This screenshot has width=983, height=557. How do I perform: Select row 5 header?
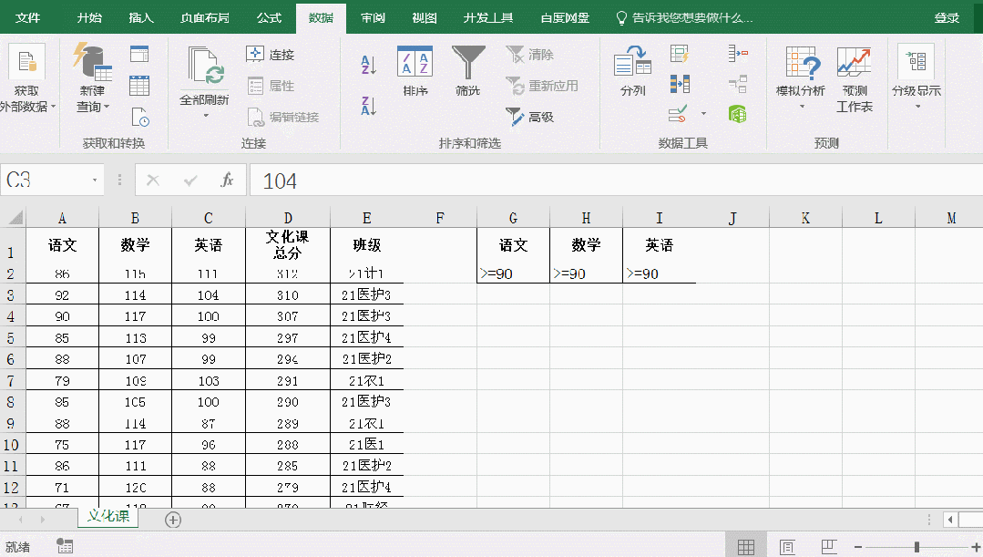click(12, 337)
